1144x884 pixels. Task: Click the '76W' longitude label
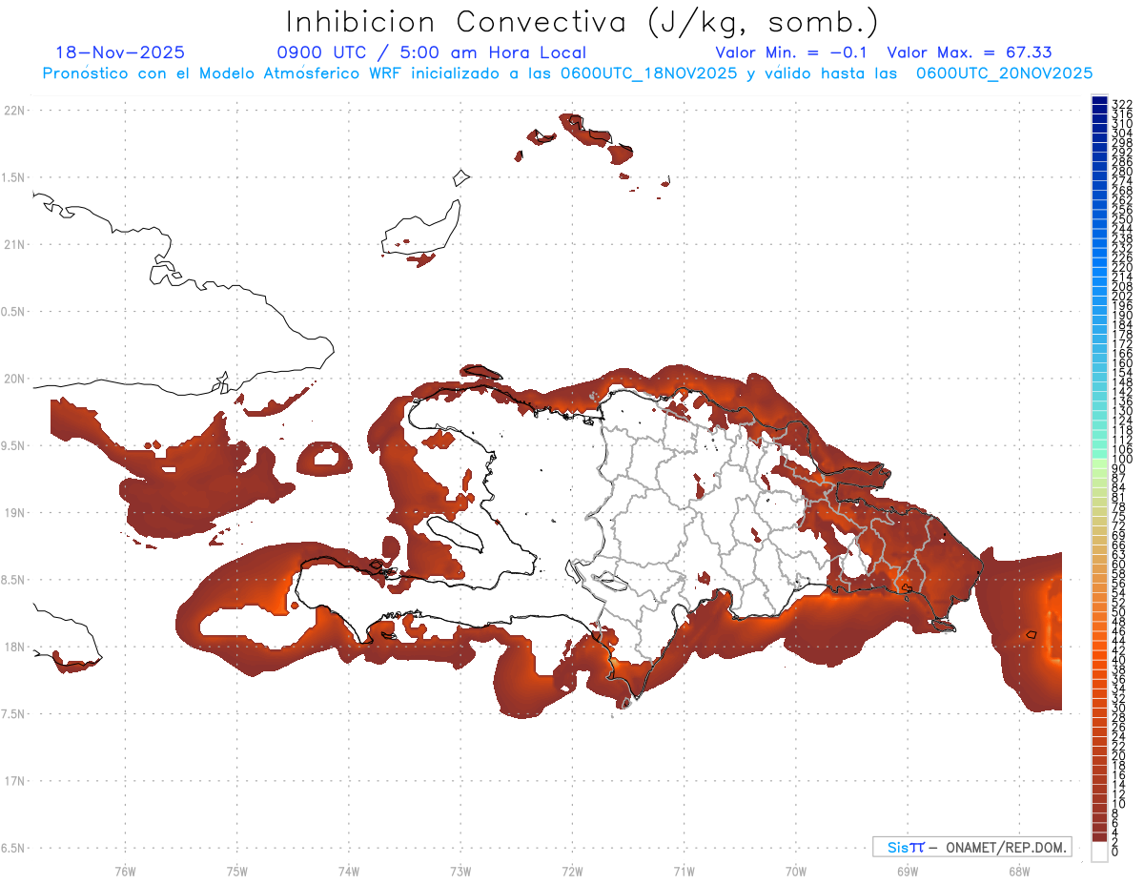125,871
